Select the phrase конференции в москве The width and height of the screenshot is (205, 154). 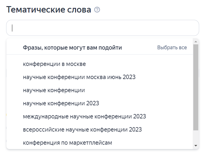pos(54,64)
